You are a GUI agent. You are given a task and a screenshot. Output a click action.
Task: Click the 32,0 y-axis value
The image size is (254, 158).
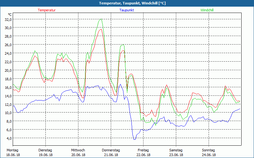(x=8, y=20)
